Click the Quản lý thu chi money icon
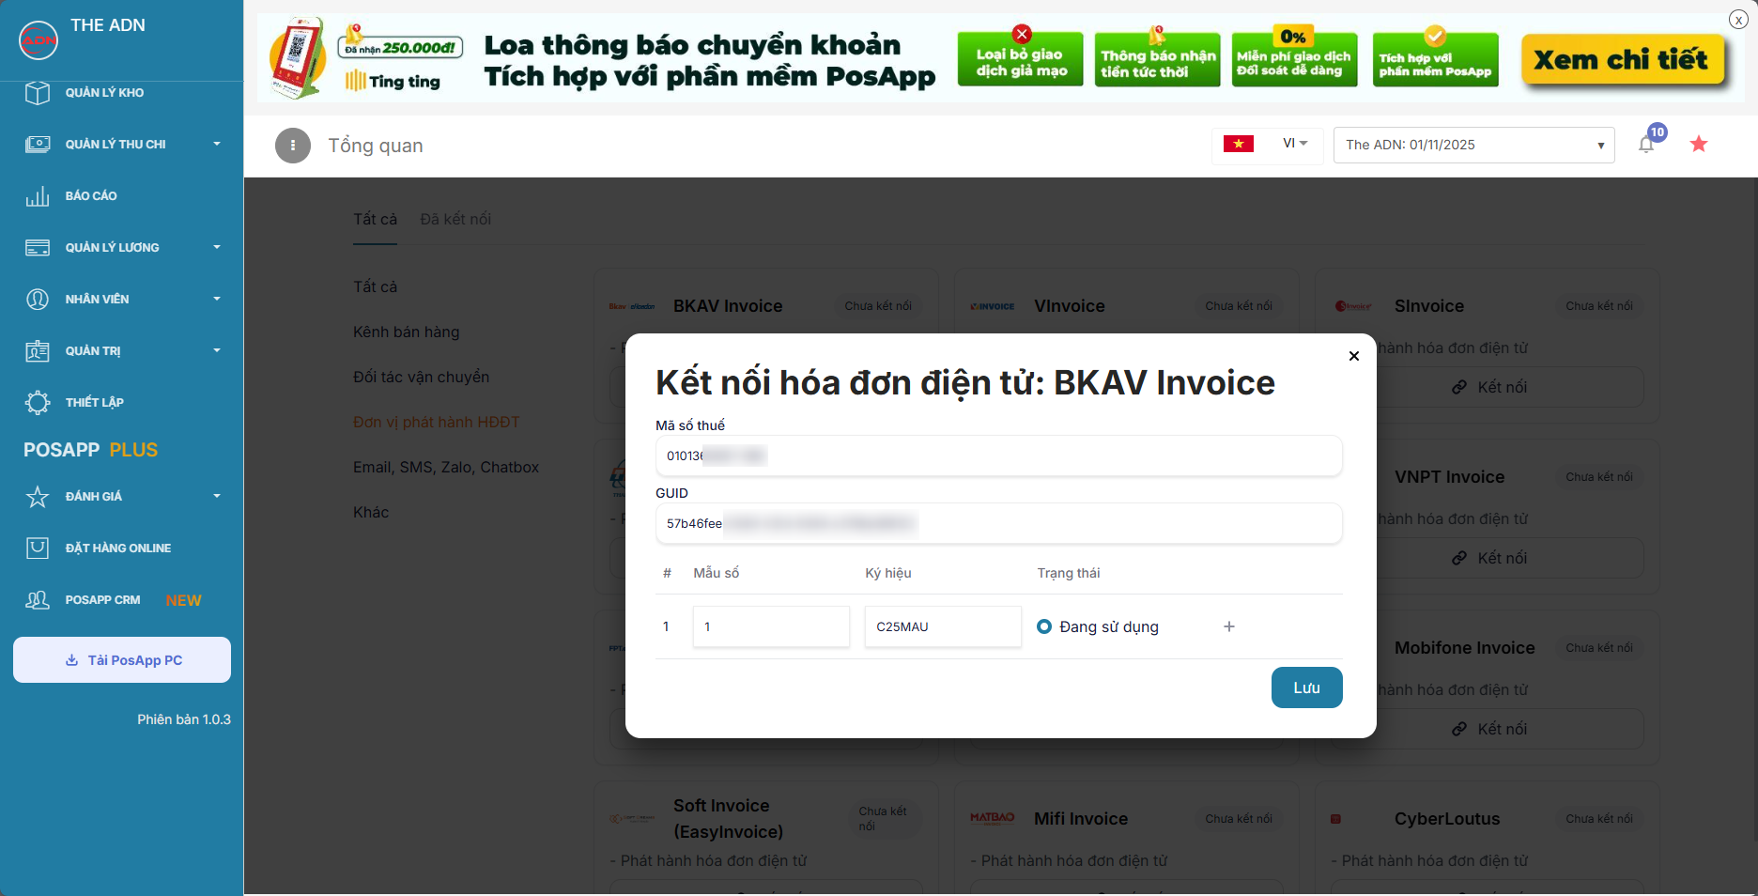Screen dimensions: 1758x896 coord(38,145)
